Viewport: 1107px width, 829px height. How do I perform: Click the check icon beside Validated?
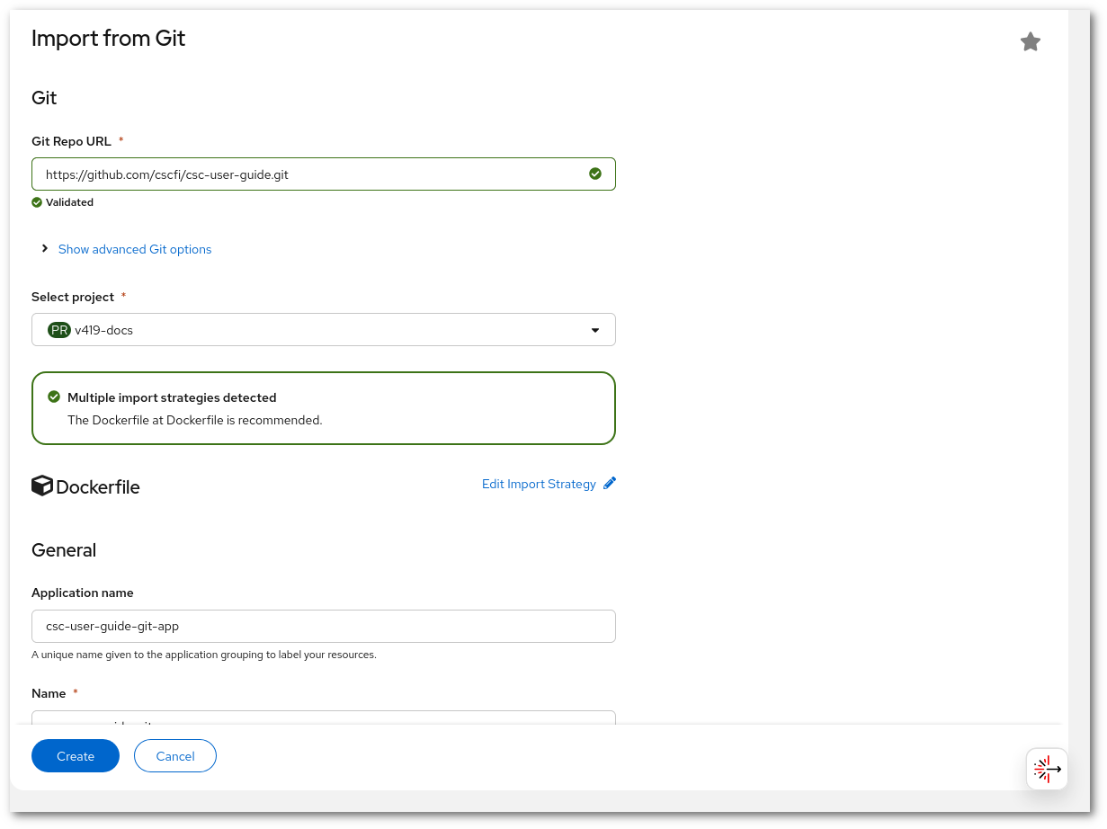point(37,202)
